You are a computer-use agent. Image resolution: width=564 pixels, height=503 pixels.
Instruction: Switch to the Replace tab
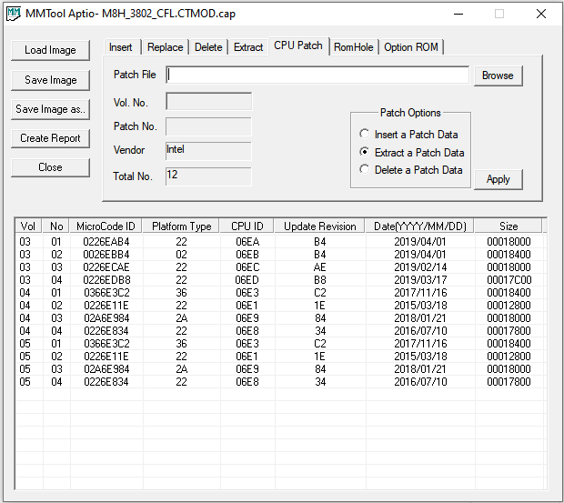pos(165,47)
